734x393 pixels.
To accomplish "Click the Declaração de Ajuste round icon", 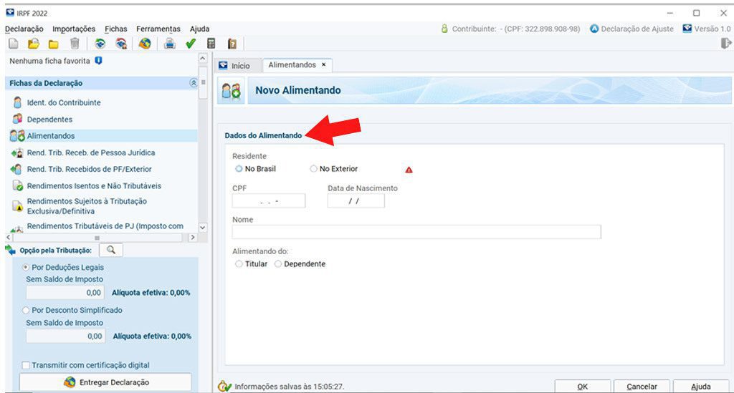I will click(594, 29).
